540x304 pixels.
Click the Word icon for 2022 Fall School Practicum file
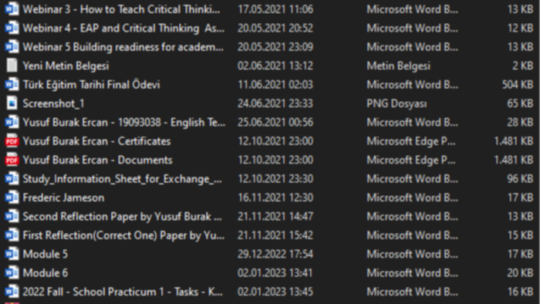[12, 292]
